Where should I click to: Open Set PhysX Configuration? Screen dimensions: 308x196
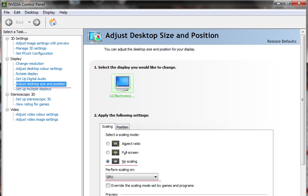[x=34, y=53]
